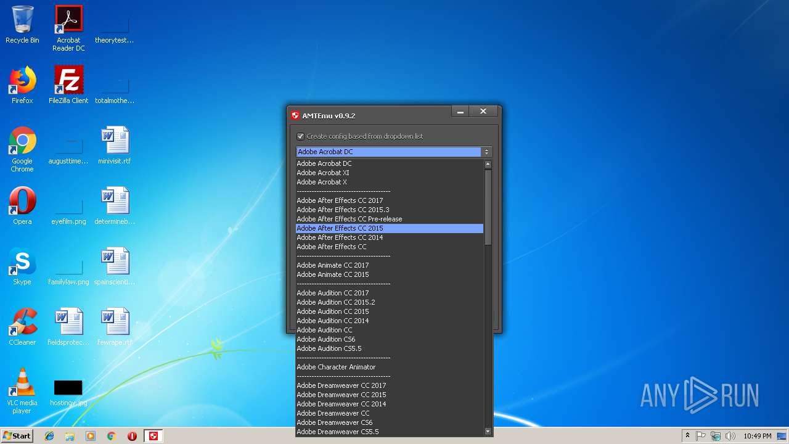This screenshot has height=444, width=789.
Task: Open the volume control in system tray
Action: pos(730,436)
